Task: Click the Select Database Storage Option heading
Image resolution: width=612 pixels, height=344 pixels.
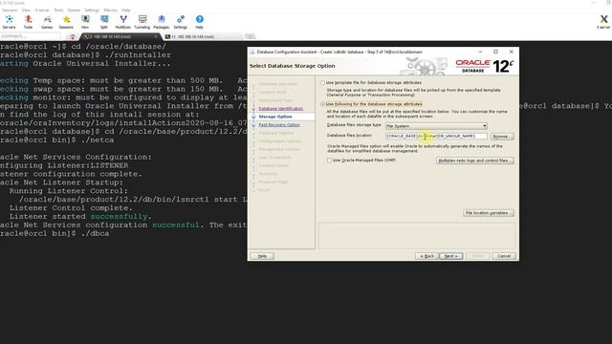Action: point(293,66)
